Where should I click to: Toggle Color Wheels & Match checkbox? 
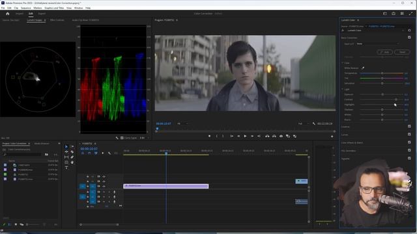[409, 142]
